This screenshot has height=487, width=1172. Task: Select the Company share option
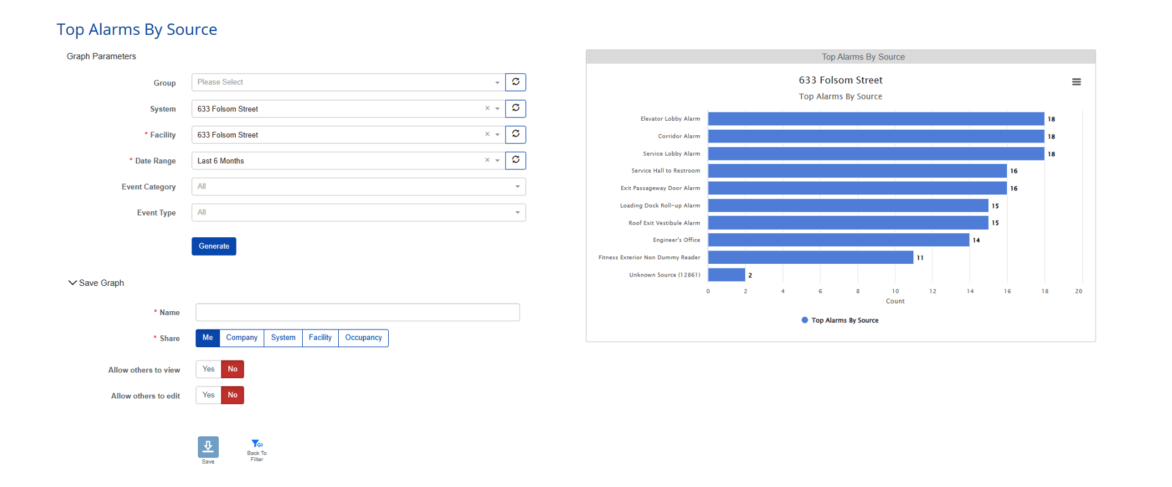(241, 338)
